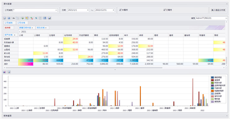
Task: Click the blue floppy save icon
Action: click(45, 18)
